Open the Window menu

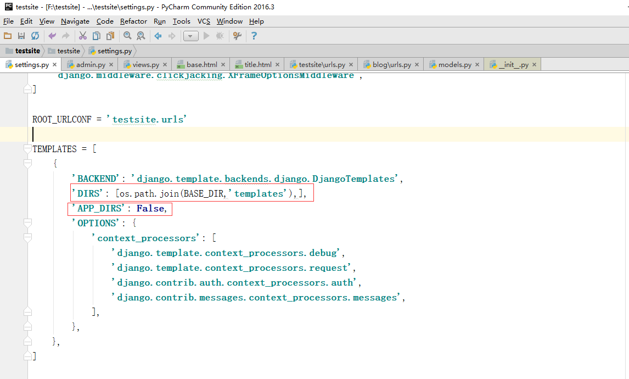[x=229, y=21]
